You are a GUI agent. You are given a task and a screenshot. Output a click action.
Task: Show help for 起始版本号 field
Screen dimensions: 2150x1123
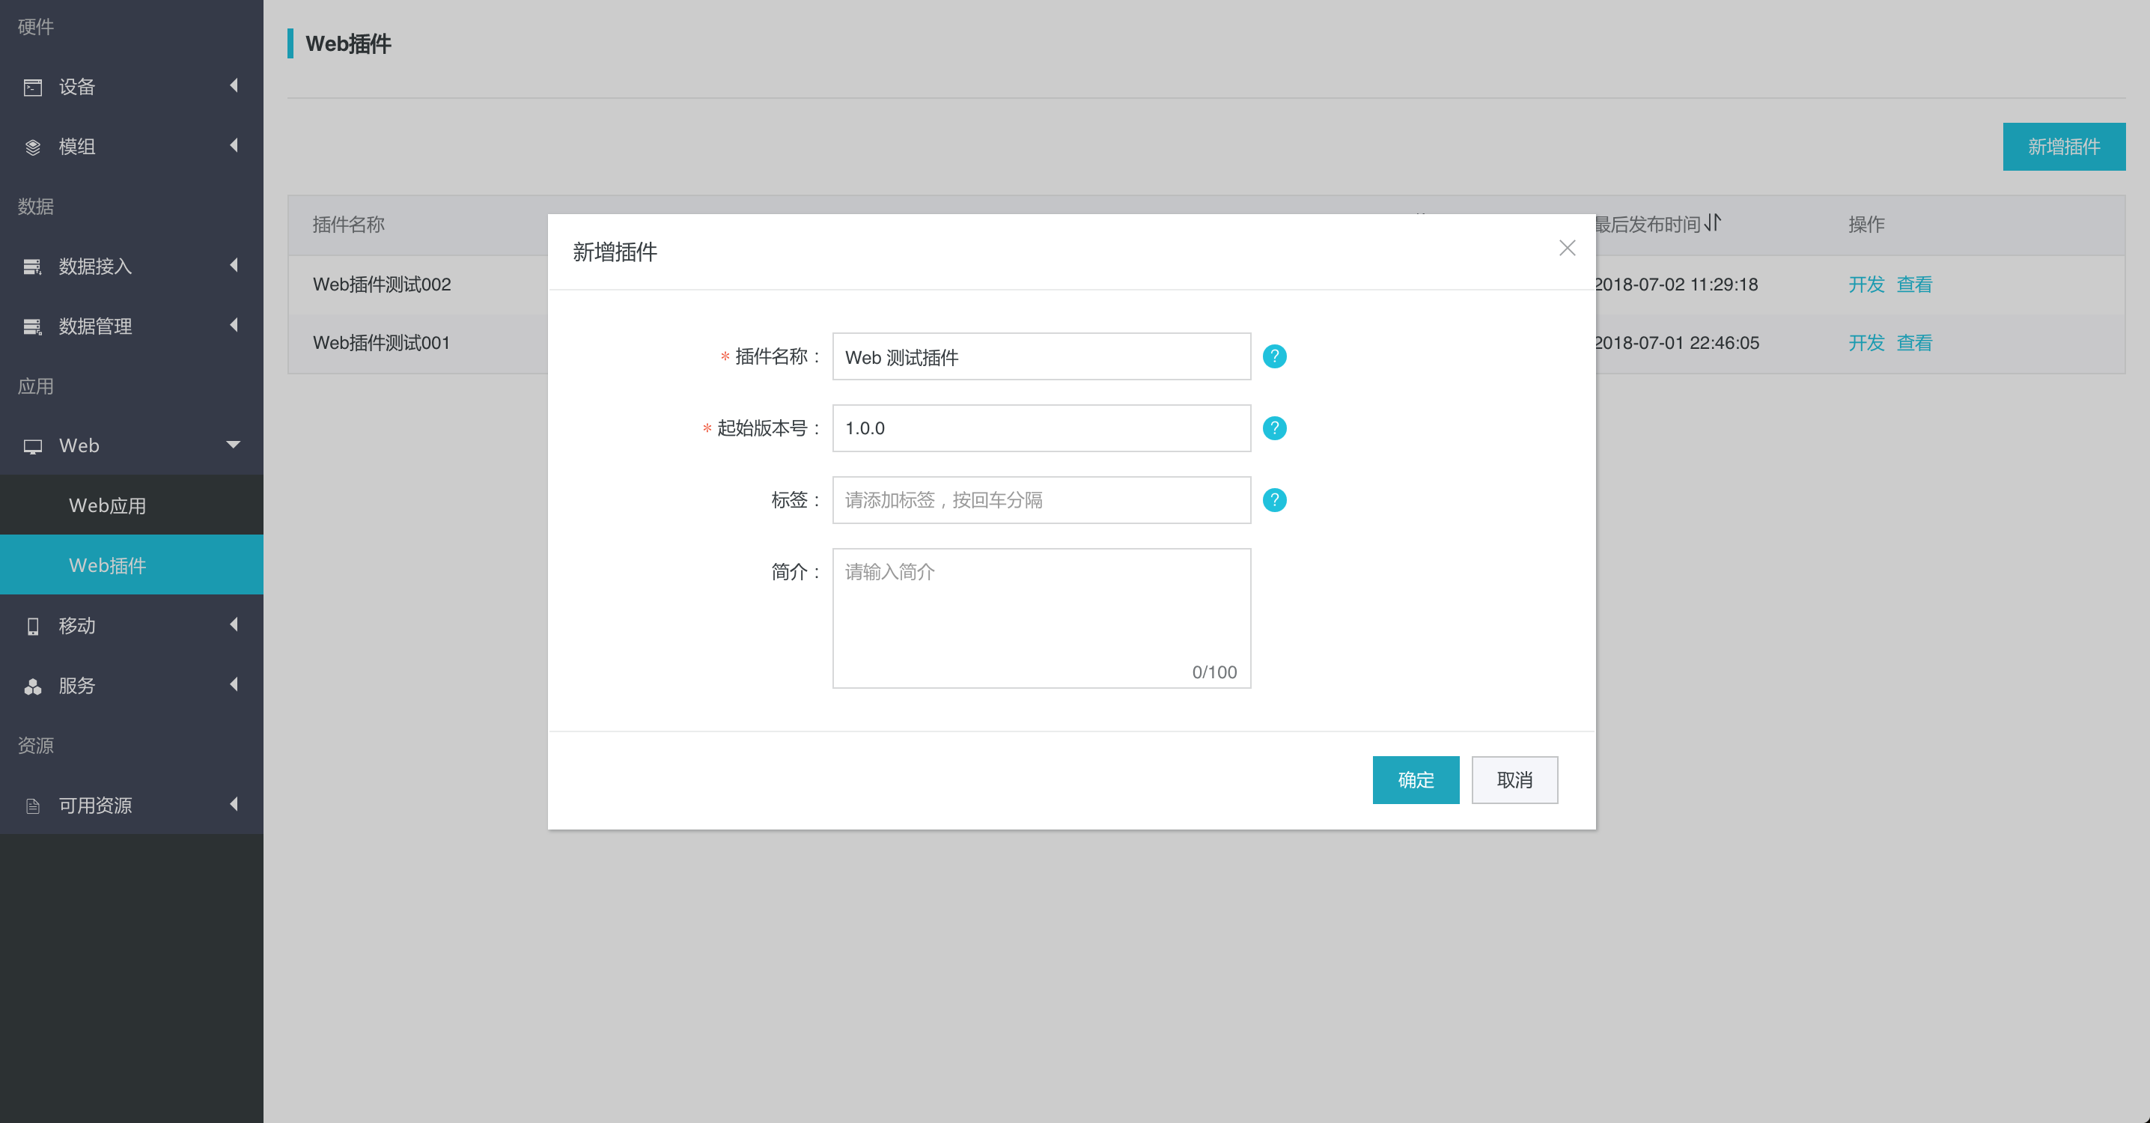point(1273,428)
